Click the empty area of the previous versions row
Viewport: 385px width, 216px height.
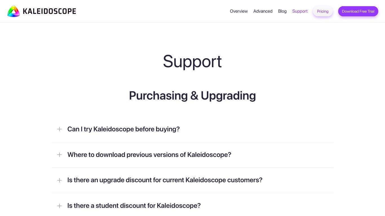click(282, 155)
